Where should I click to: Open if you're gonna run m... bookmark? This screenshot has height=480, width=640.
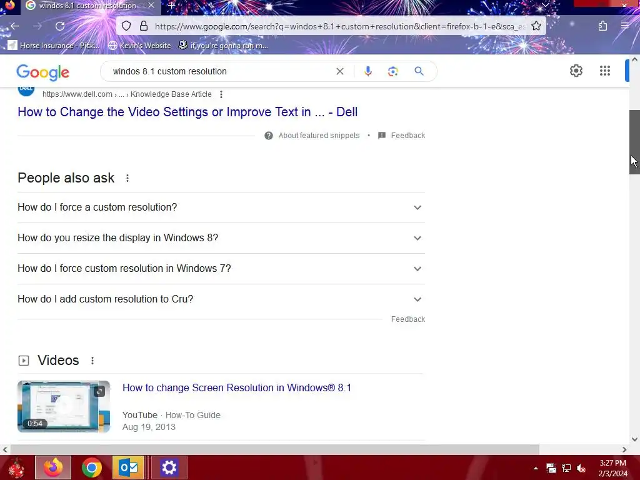click(x=223, y=45)
